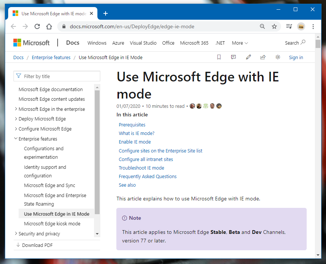
Task: Open the feedback comment icon
Action: click(x=233, y=57)
